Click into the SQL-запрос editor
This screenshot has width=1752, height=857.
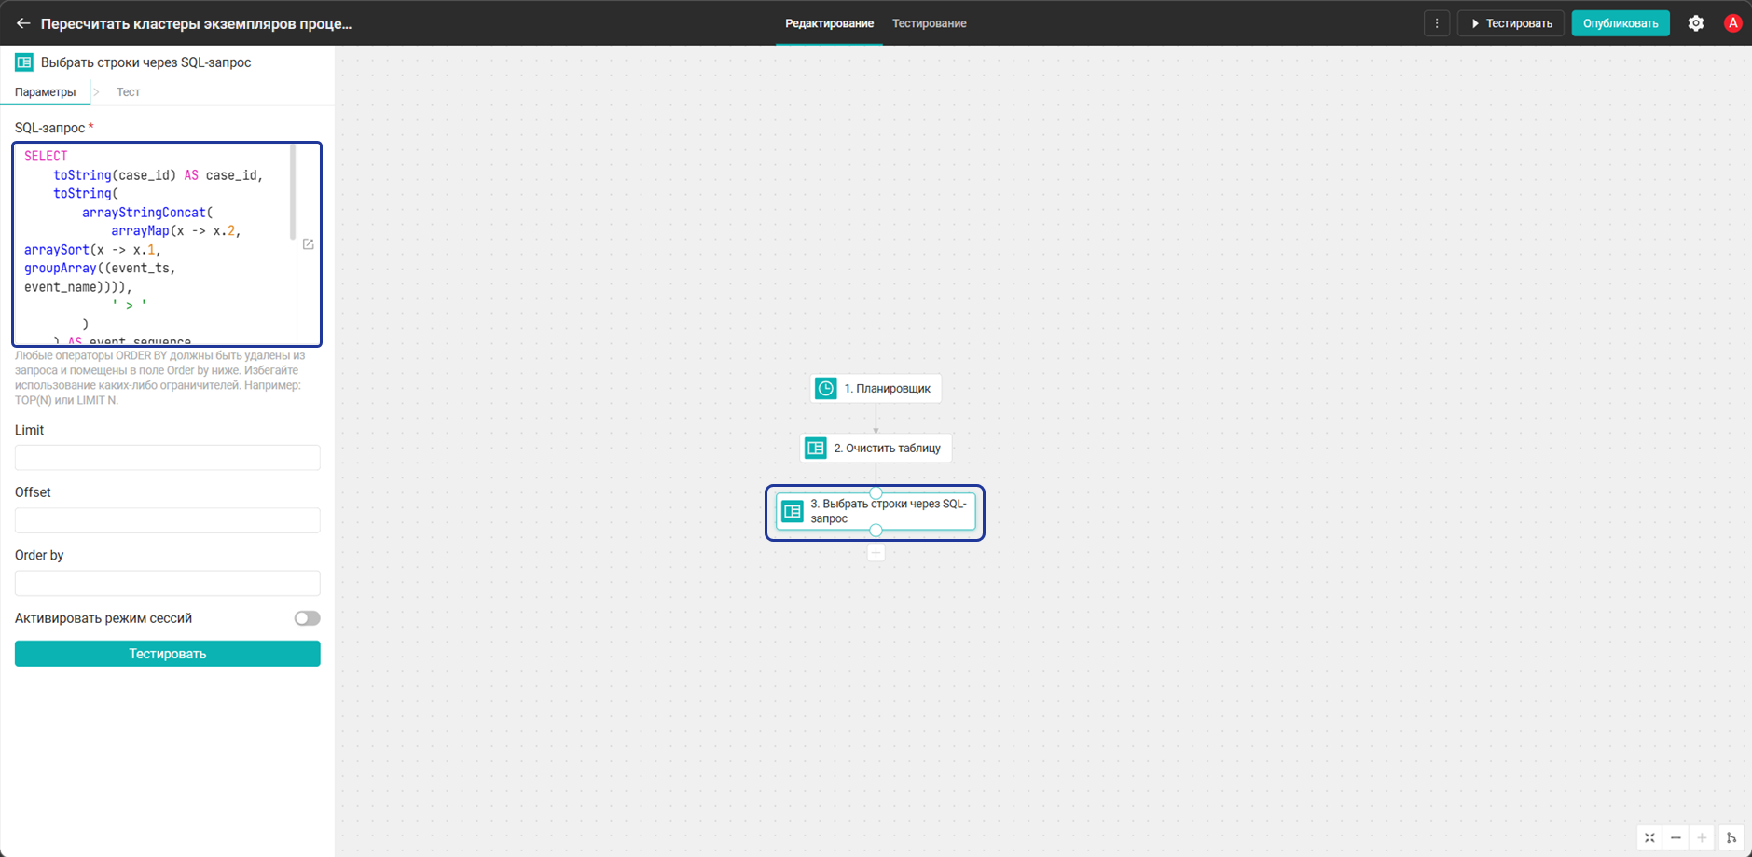click(154, 243)
